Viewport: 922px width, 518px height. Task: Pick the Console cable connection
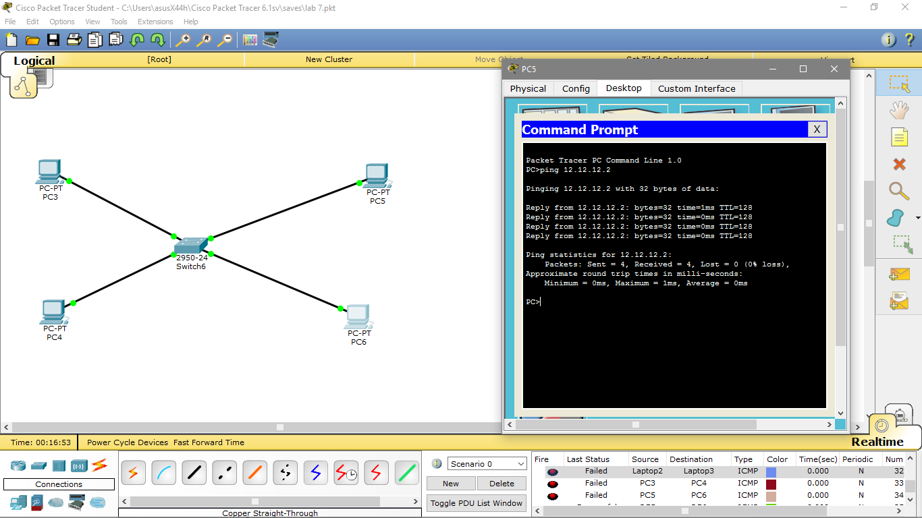click(x=163, y=473)
